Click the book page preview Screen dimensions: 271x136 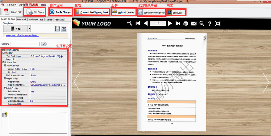pos(172,82)
